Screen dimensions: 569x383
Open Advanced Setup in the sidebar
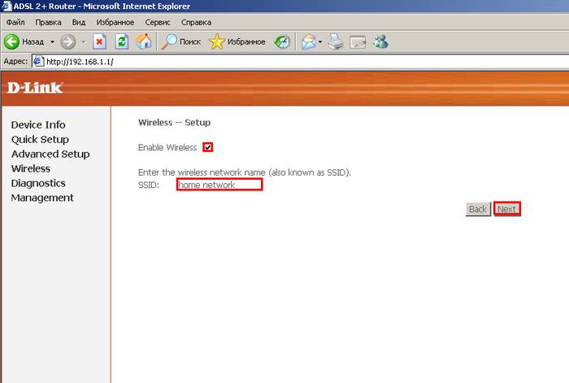click(50, 154)
